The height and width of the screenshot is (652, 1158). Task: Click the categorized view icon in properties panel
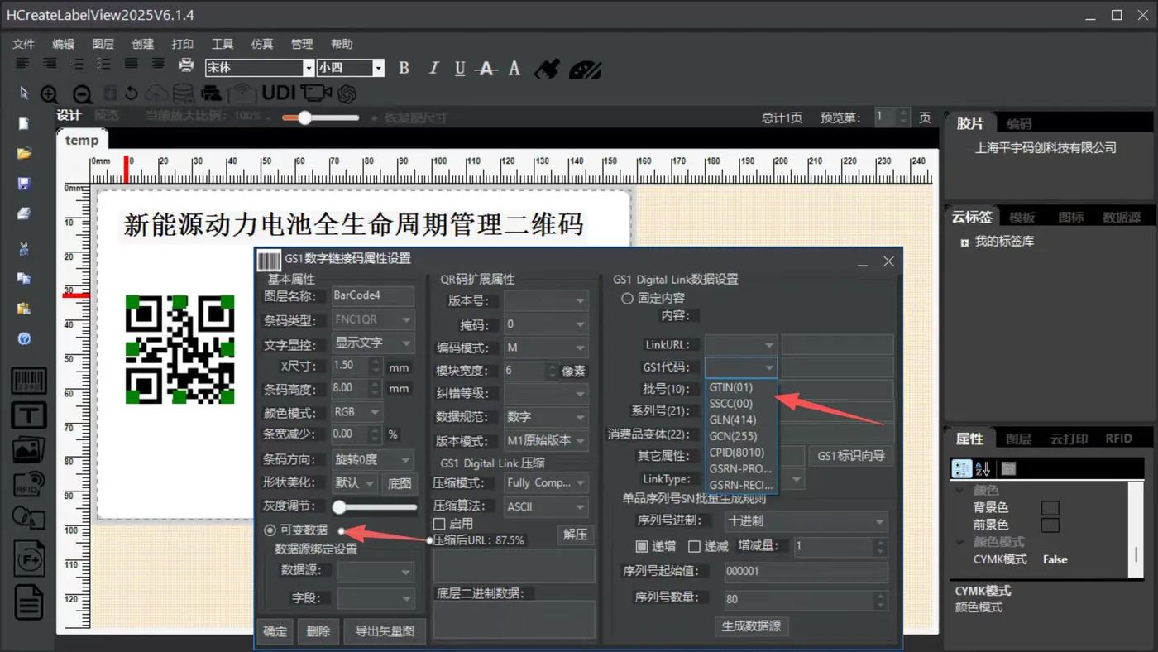961,468
